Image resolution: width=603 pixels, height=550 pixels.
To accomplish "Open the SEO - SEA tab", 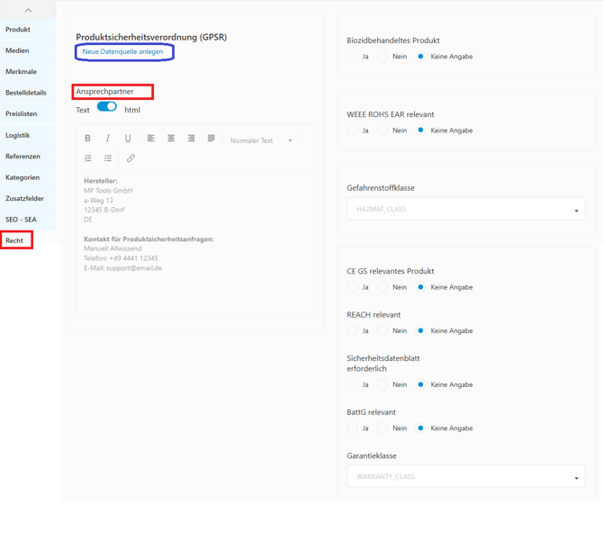I will coord(21,220).
